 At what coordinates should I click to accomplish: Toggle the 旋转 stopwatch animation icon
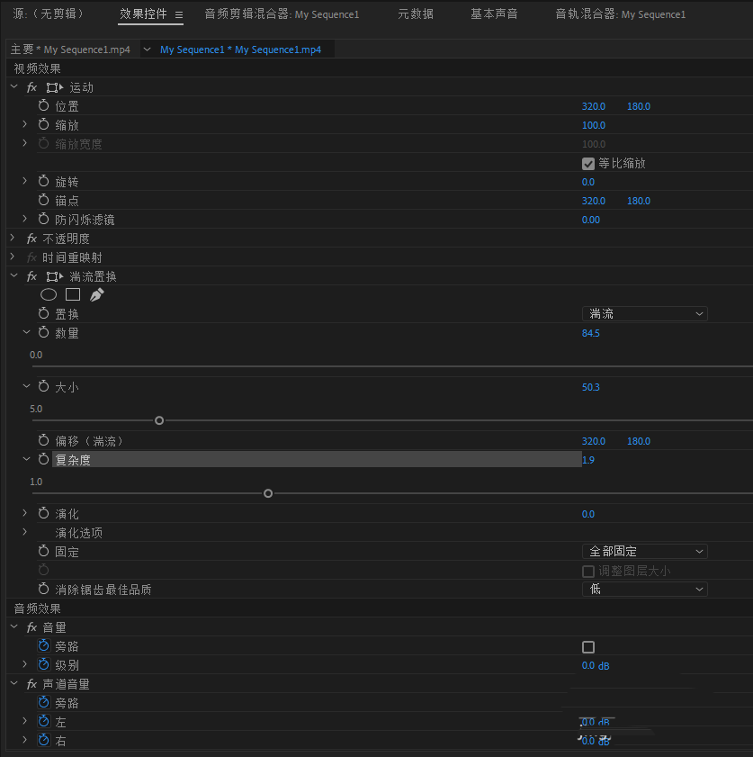click(44, 182)
